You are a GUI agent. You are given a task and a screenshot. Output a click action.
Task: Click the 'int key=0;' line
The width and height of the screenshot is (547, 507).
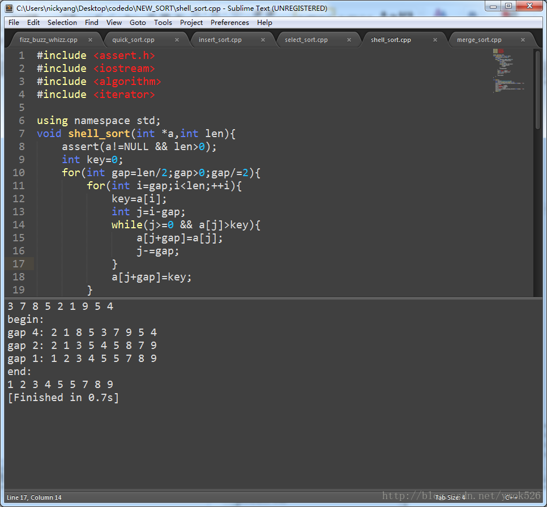click(92, 160)
